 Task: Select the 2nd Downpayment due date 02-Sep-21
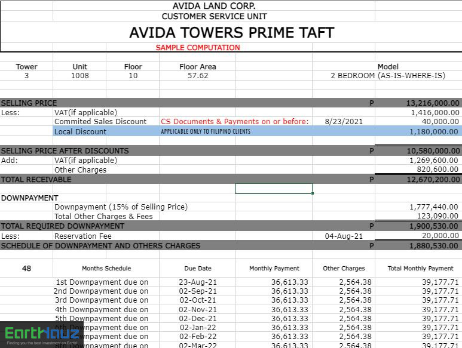198,291
